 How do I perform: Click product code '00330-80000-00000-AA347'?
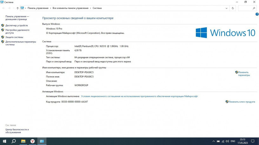coord(75,102)
